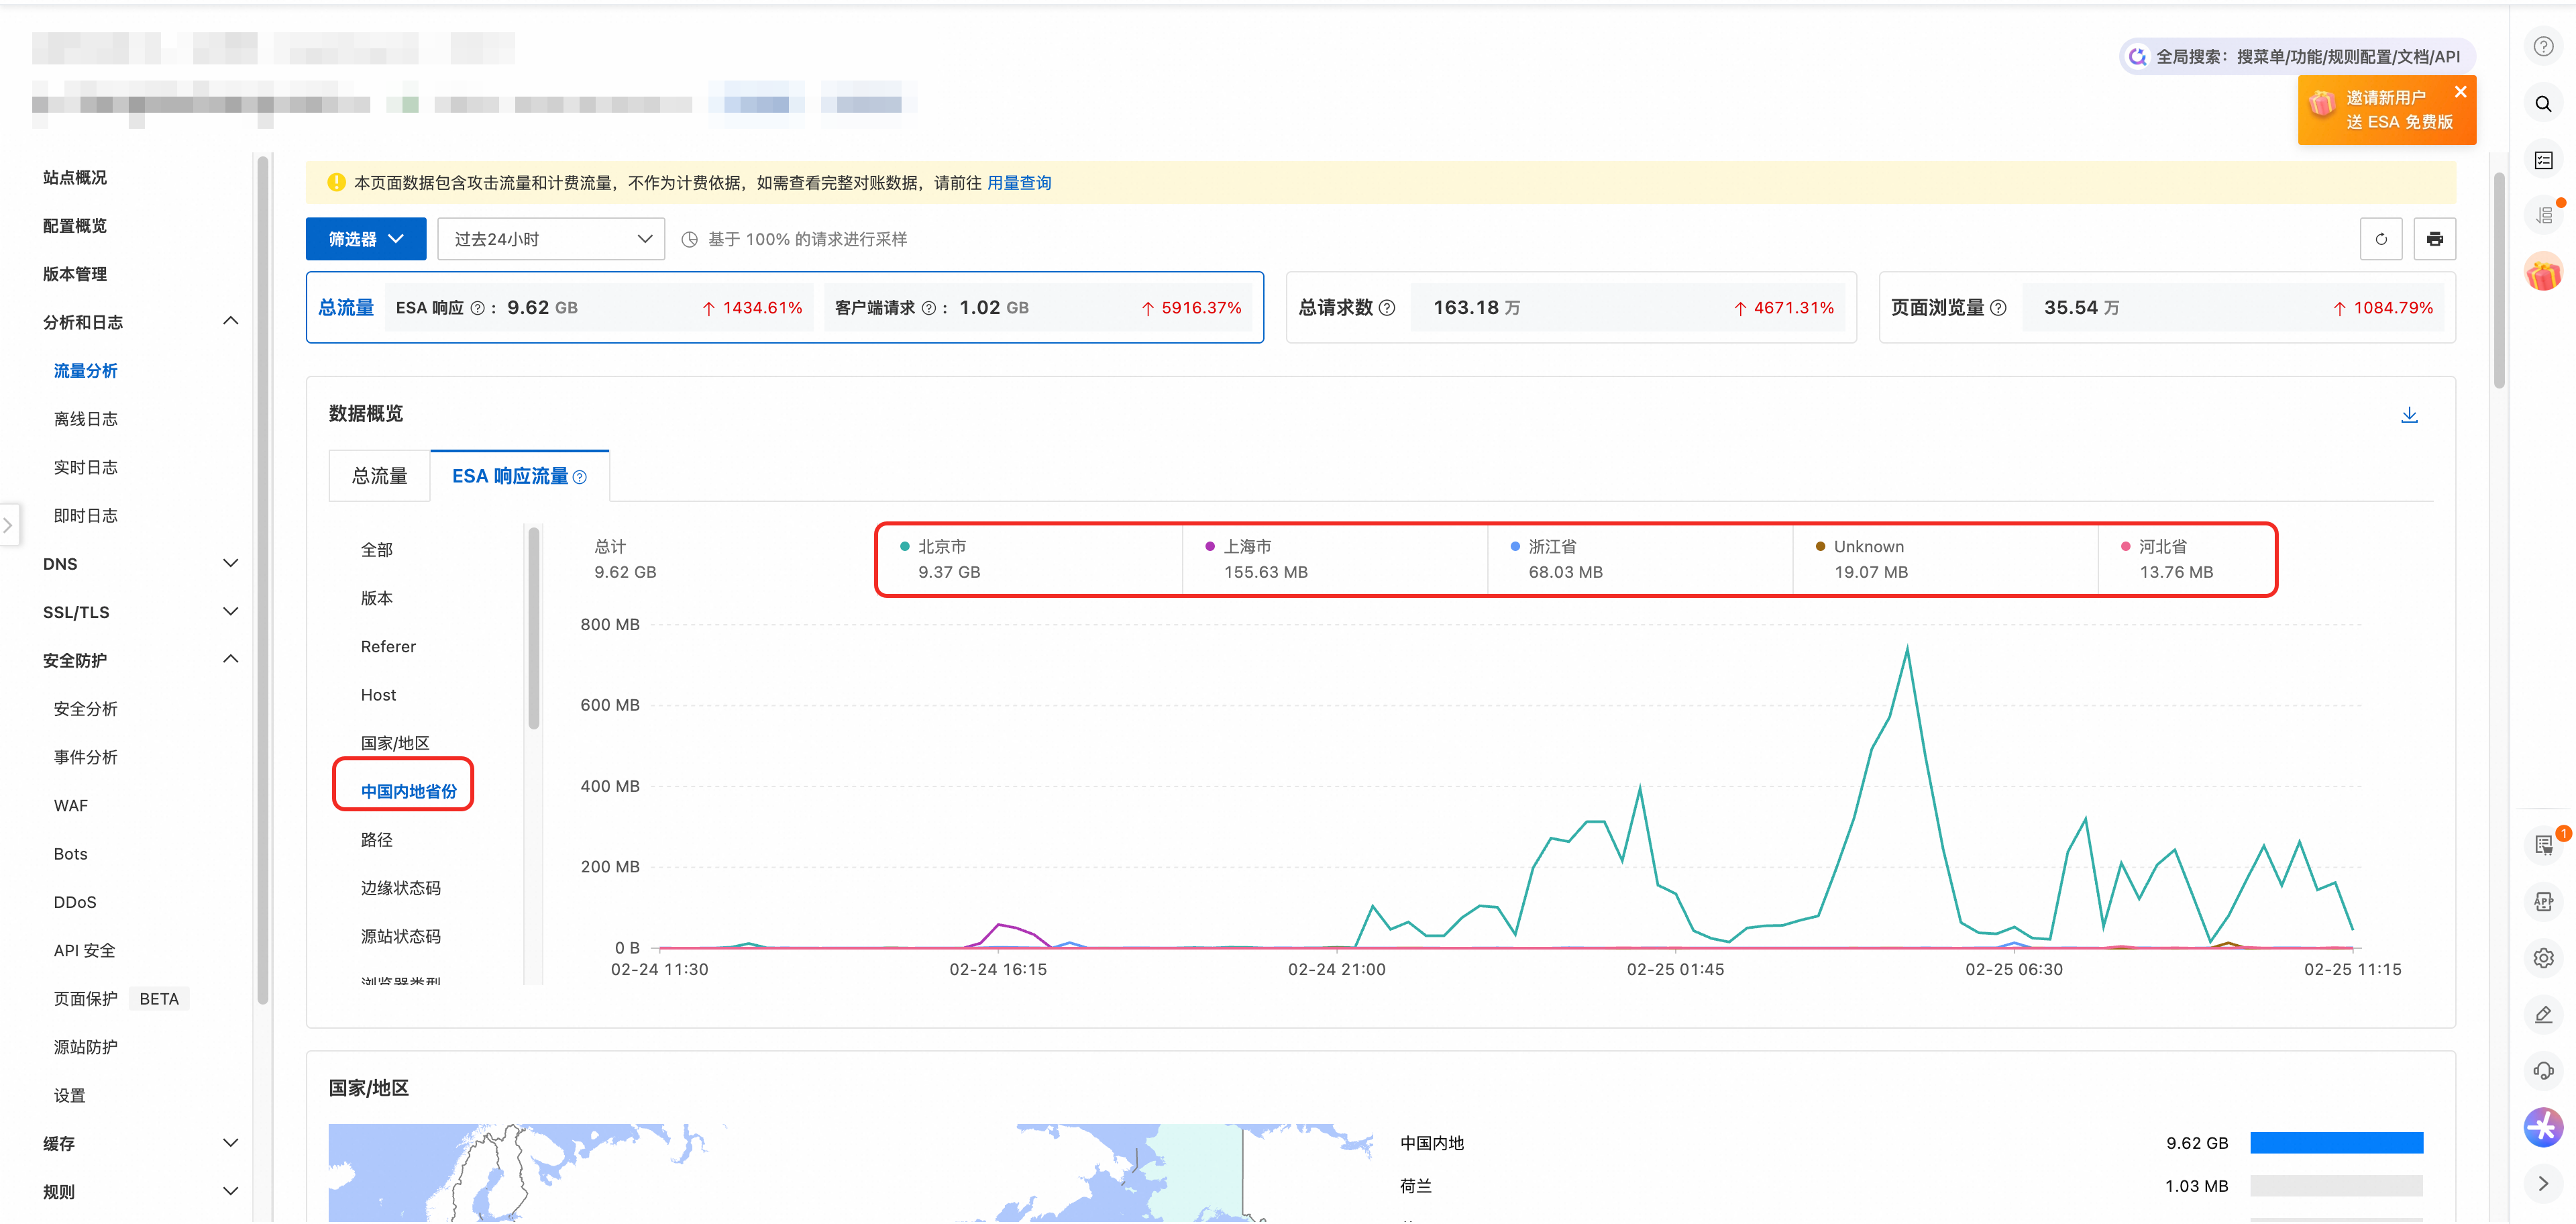Viewport: 2576px width, 1224px height.
Task: Open the settings gear sidebar icon
Action: coord(2543,958)
